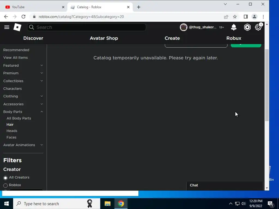Click the page scrollbar up arrow
Screen dimensions: 279x209
(x=267, y=24)
